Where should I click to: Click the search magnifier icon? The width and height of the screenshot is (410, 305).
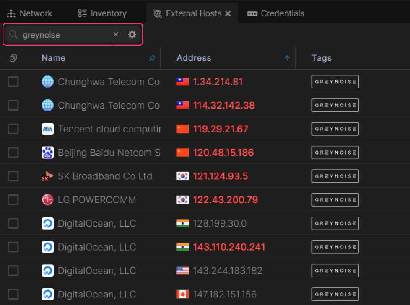pyautogui.click(x=13, y=34)
